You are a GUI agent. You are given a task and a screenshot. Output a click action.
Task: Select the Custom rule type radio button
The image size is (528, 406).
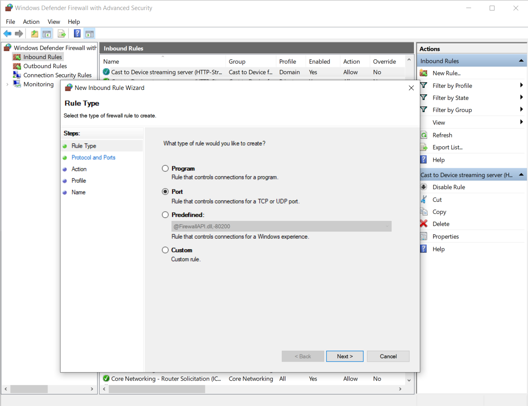(165, 250)
